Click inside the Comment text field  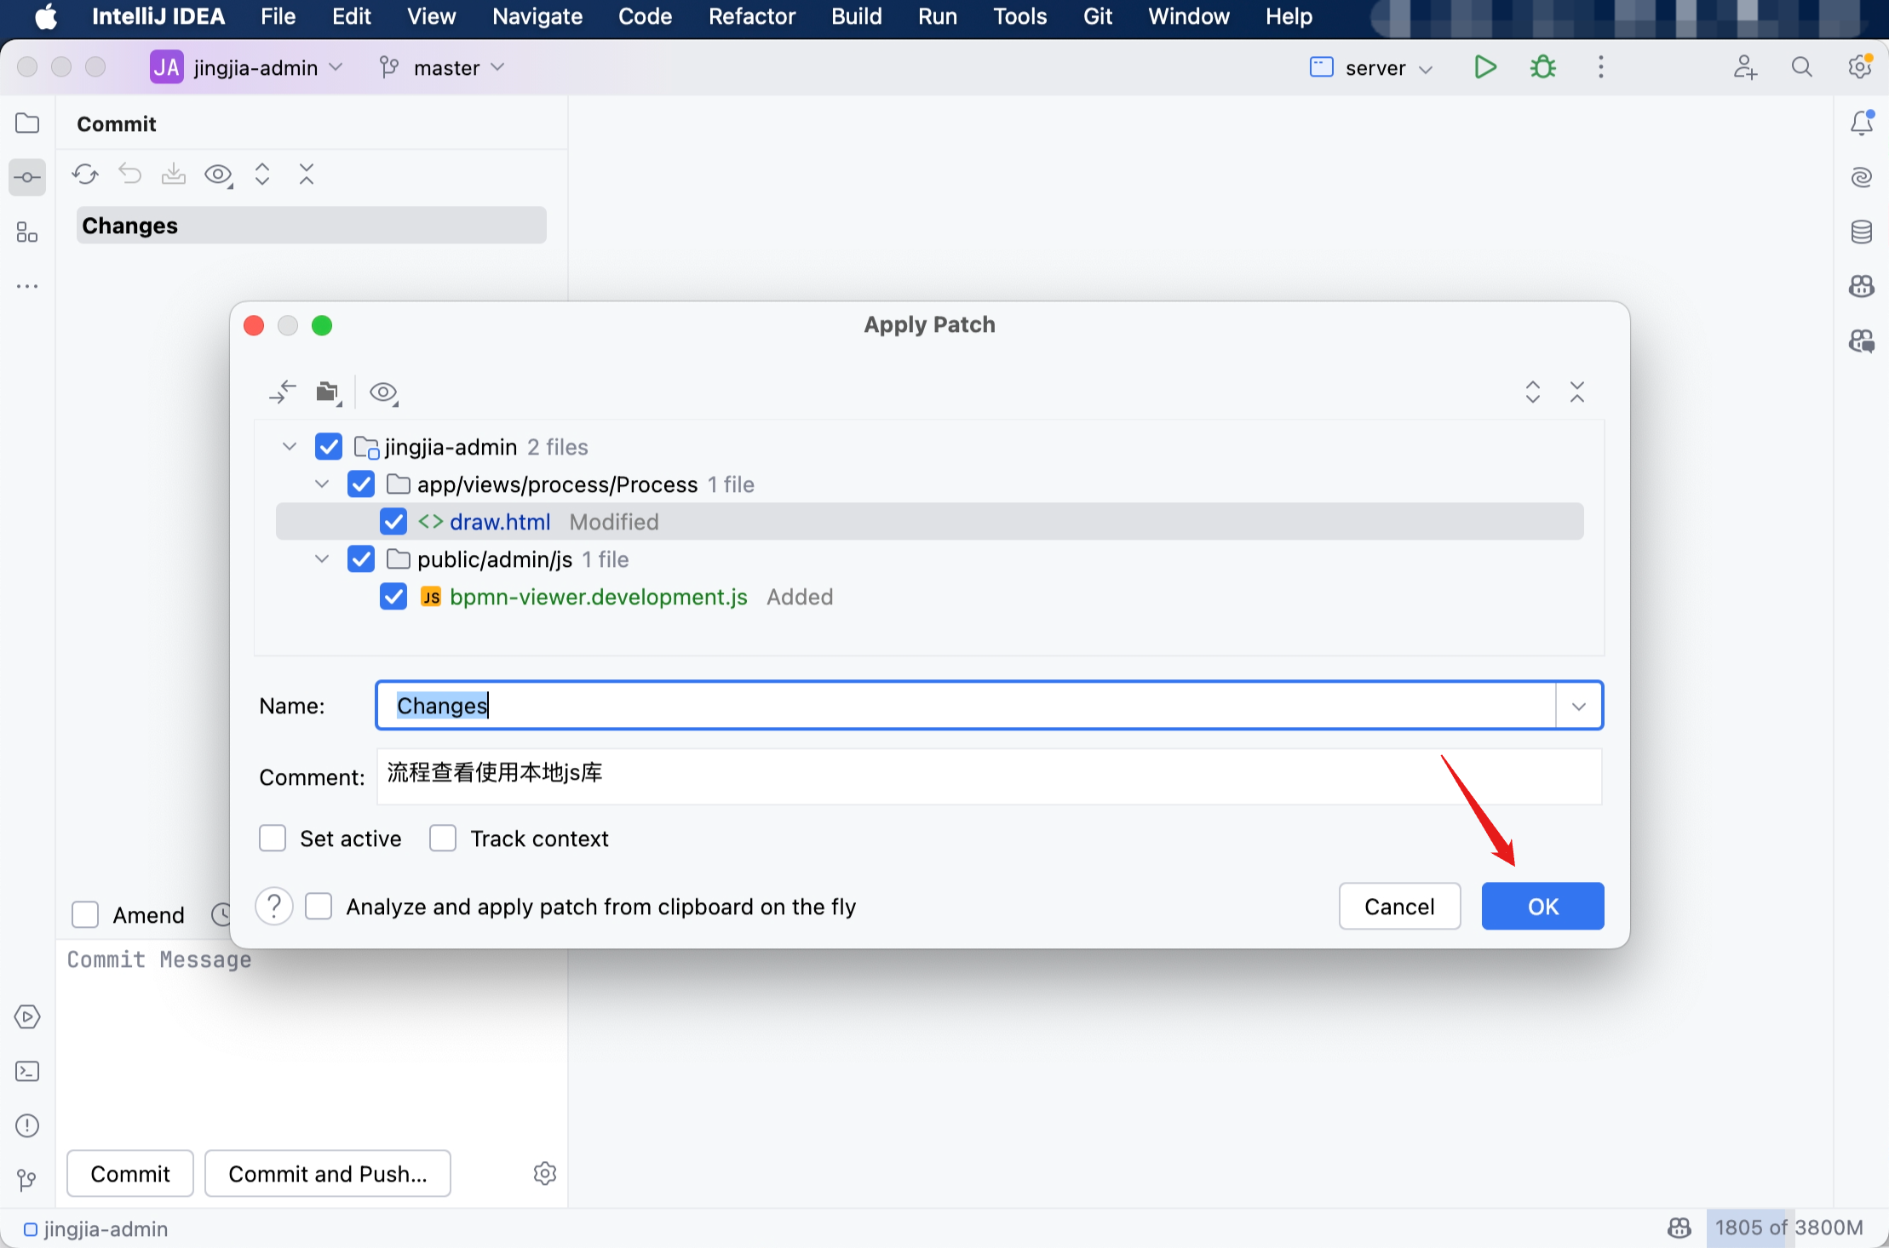click(988, 776)
